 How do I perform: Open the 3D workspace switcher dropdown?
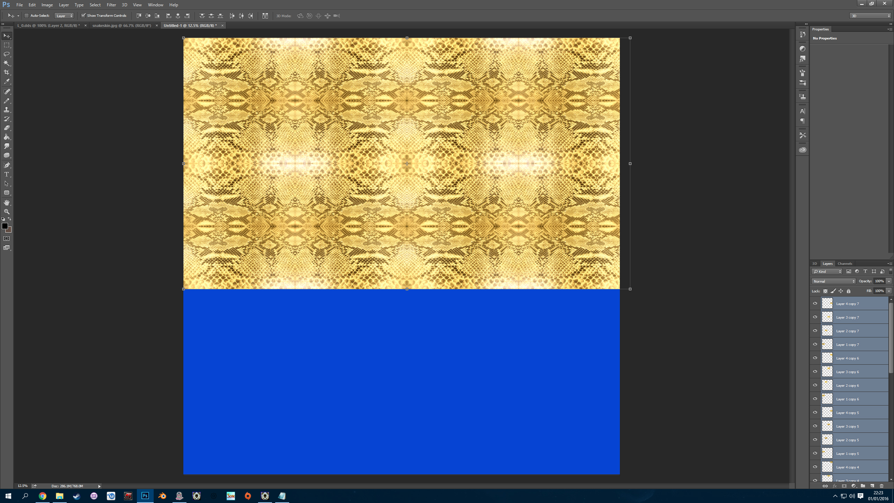[870, 16]
